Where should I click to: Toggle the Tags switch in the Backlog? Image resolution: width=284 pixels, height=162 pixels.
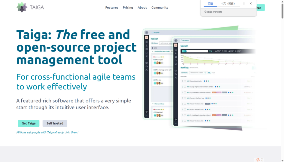pyautogui.click(x=210, y=73)
